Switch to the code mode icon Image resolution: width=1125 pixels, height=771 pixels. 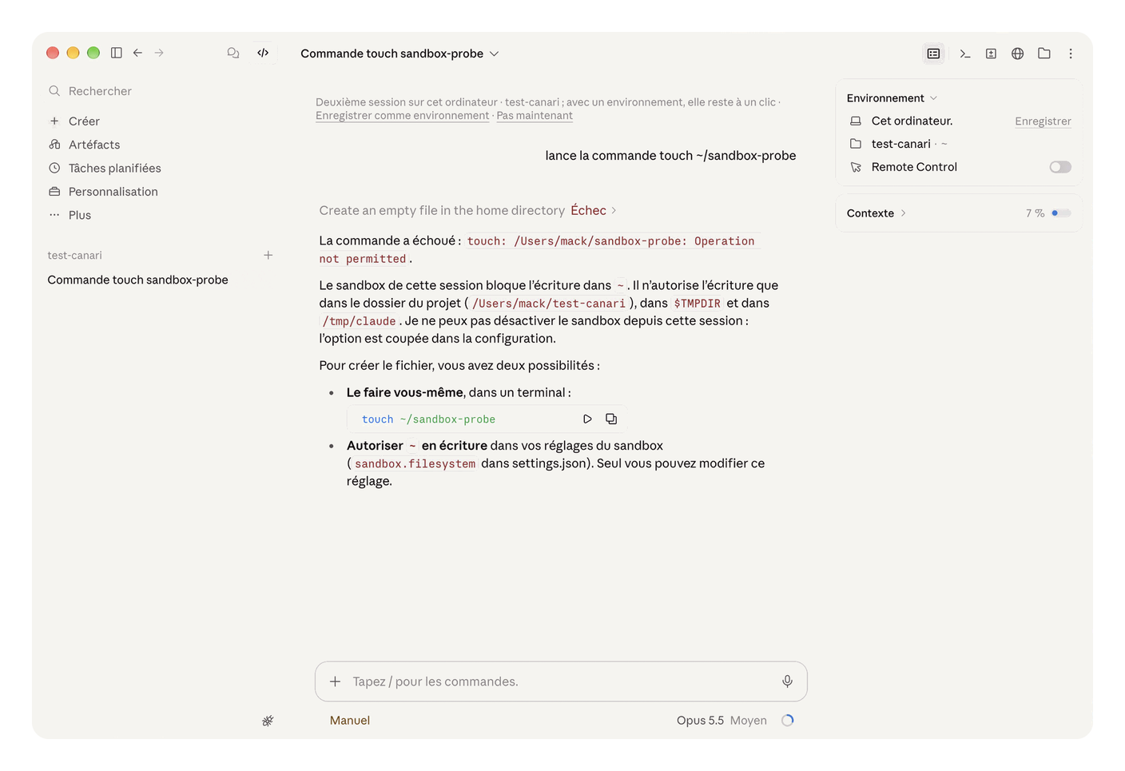coord(263,53)
